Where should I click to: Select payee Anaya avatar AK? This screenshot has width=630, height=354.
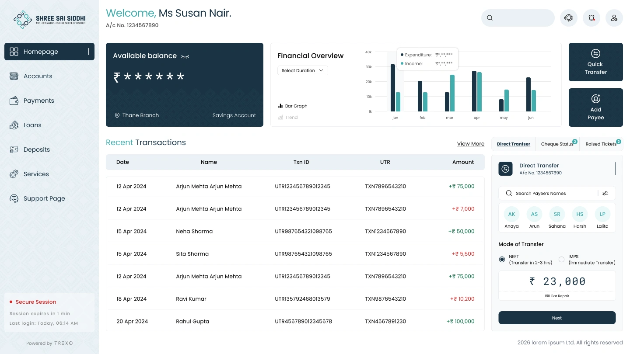pyautogui.click(x=511, y=214)
